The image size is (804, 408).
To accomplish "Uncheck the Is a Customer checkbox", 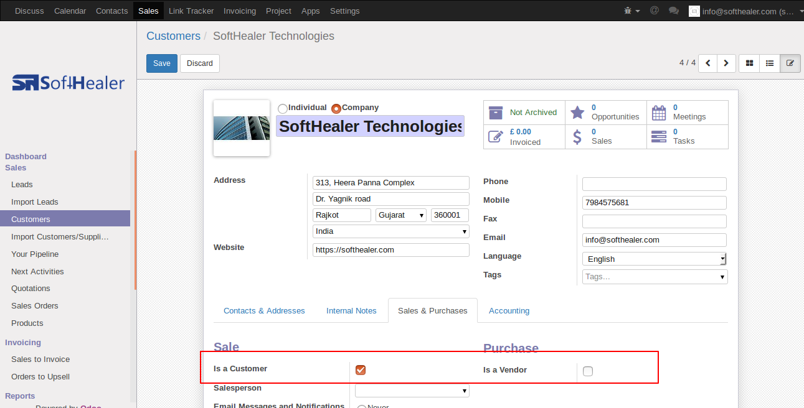I will pos(361,370).
